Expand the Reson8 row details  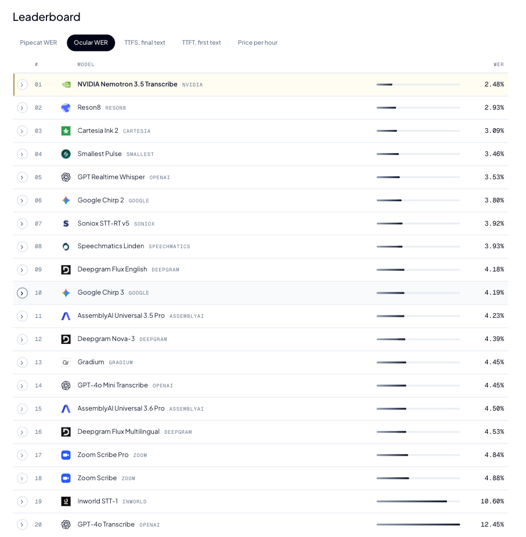click(x=22, y=108)
